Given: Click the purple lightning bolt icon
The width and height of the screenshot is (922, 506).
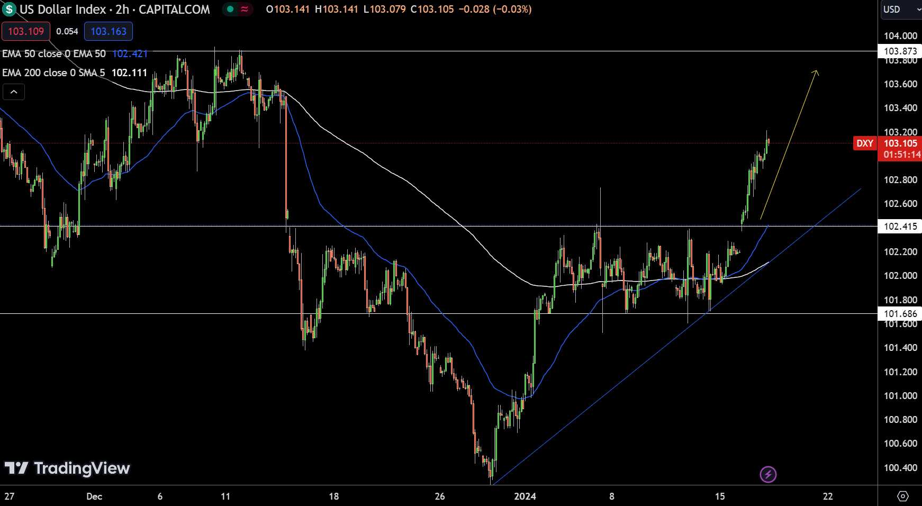Looking at the screenshot, I should pos(768,474).
